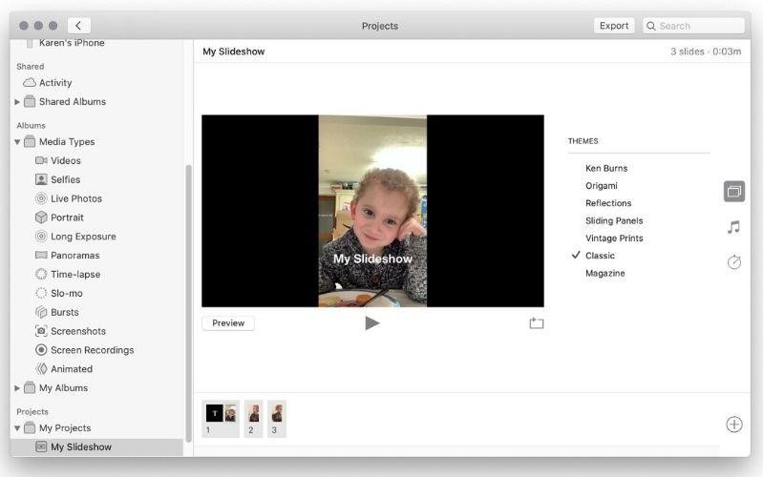Open the Duration settings stopwatch icon
763x477 pixels.
pos(733,262)
